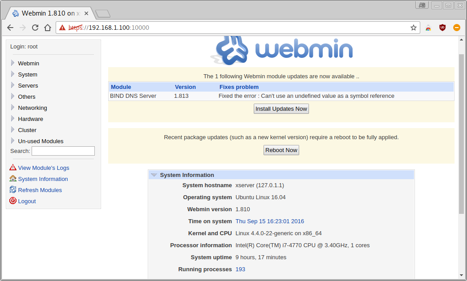This screenshot has width=467, height=281.
Task: Click the Fixes problem column header
Action: [239, 87]
